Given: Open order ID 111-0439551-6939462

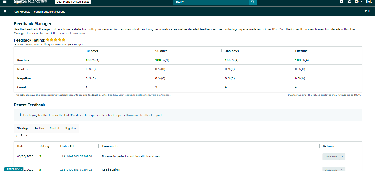Looking at the screenshot, I should click(76, 170).
